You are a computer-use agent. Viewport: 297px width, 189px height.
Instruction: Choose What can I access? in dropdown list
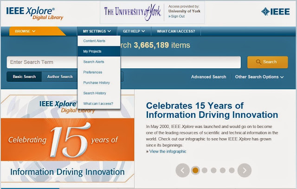pyautogui.click(x=99, y=104)
